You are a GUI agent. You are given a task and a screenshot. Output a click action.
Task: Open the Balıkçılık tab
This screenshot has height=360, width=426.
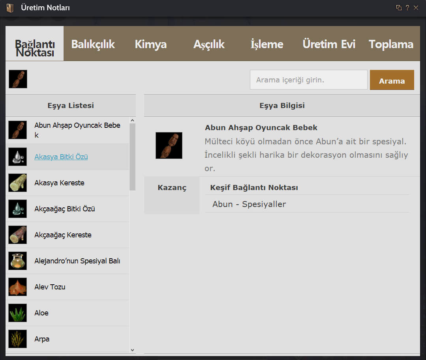93,44
